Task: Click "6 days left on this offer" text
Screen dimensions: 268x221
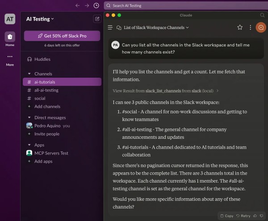Action: point(62,45)
